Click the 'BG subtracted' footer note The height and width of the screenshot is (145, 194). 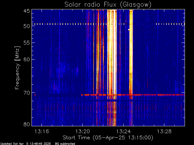coord(65,144)
